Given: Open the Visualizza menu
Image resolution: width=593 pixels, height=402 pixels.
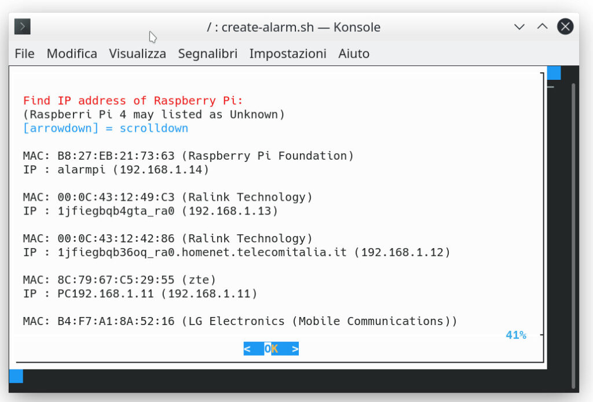Looking at the screenshot, I should point(138,54).
